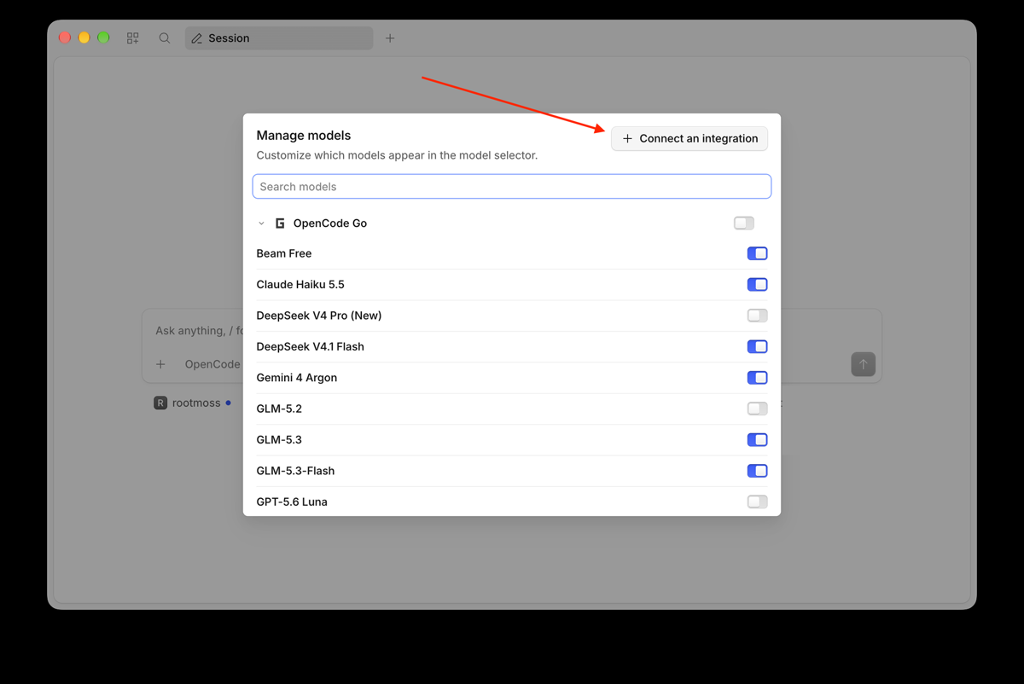The image size is (1024, 684).
Task: Turn off the GLM-5.3 toggle
Action: pyautogui.click(x=757, y=440)
